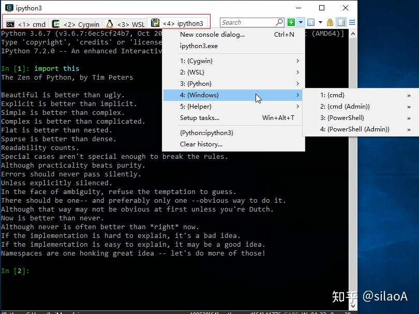
Task: Click the magnifier icon in the Search box
Action: tap(279, 22)
